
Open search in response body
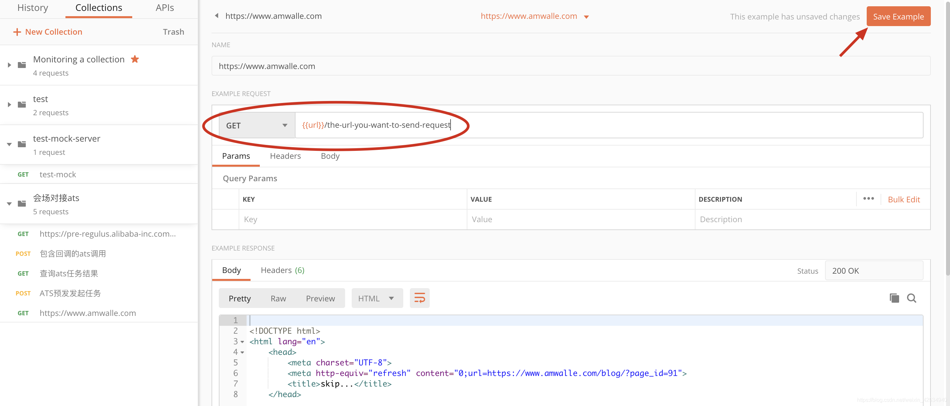912,298
